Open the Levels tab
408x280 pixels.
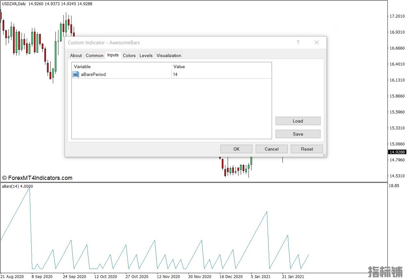(x=146, y=55)
